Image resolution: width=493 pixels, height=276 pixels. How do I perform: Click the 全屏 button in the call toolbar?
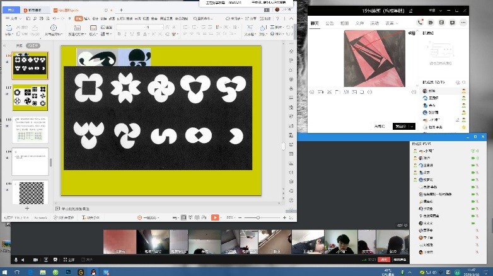tap(70, 260)
